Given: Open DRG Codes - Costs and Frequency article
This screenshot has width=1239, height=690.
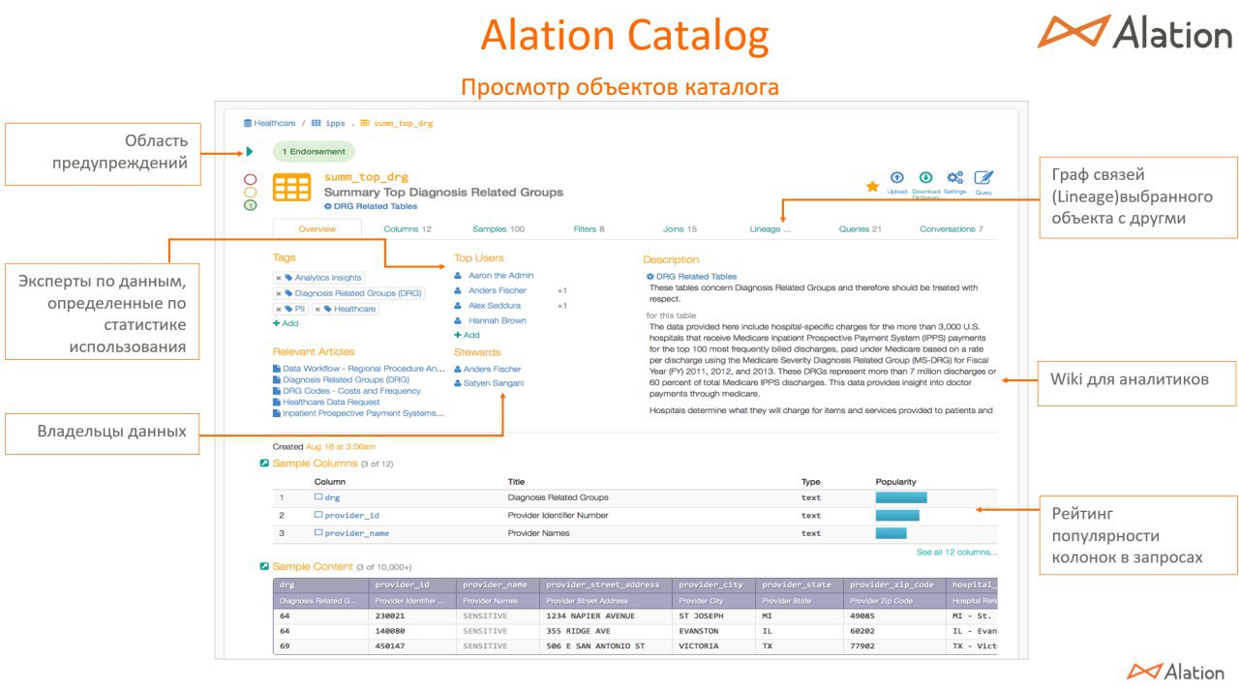Looking at the screenshot, I should 351,391.
